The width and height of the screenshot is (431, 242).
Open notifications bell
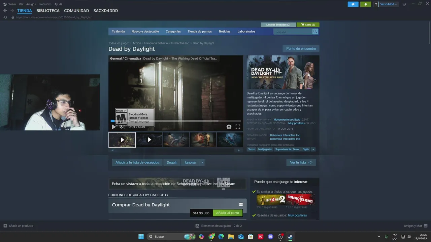tap(365, 4)
